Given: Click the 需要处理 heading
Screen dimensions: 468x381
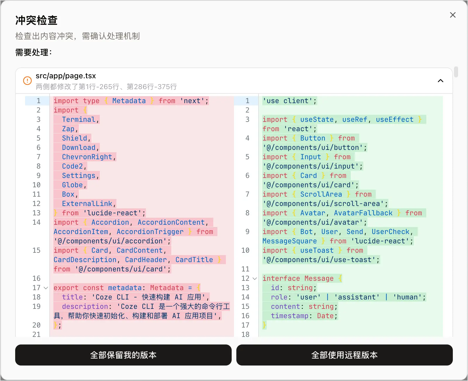Looking at the screenshot, I should click(x=34, y=53).
